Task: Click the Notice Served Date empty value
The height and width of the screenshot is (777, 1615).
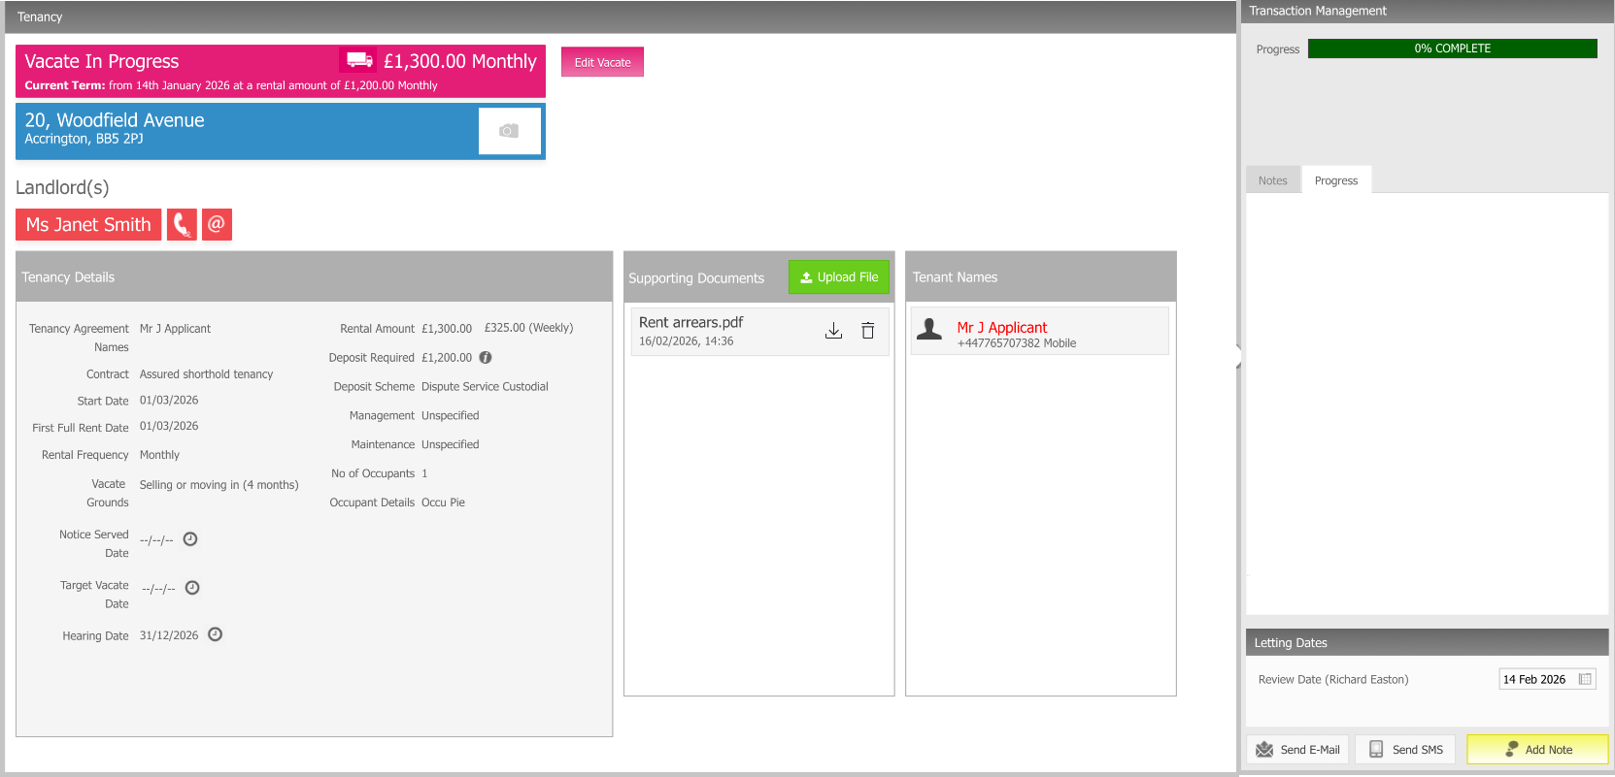Action: pyautogui.click(x=156, y=540)
